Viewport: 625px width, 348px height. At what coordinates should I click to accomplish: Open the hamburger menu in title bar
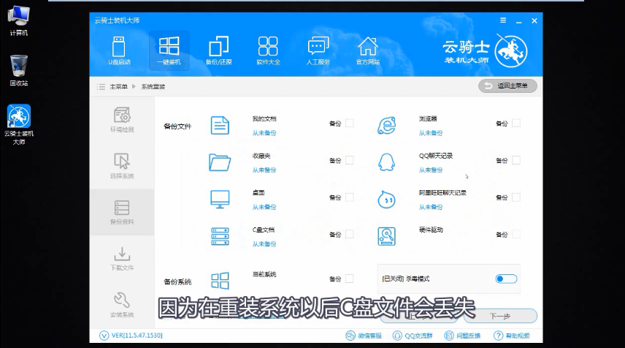(x=503, y=20)
